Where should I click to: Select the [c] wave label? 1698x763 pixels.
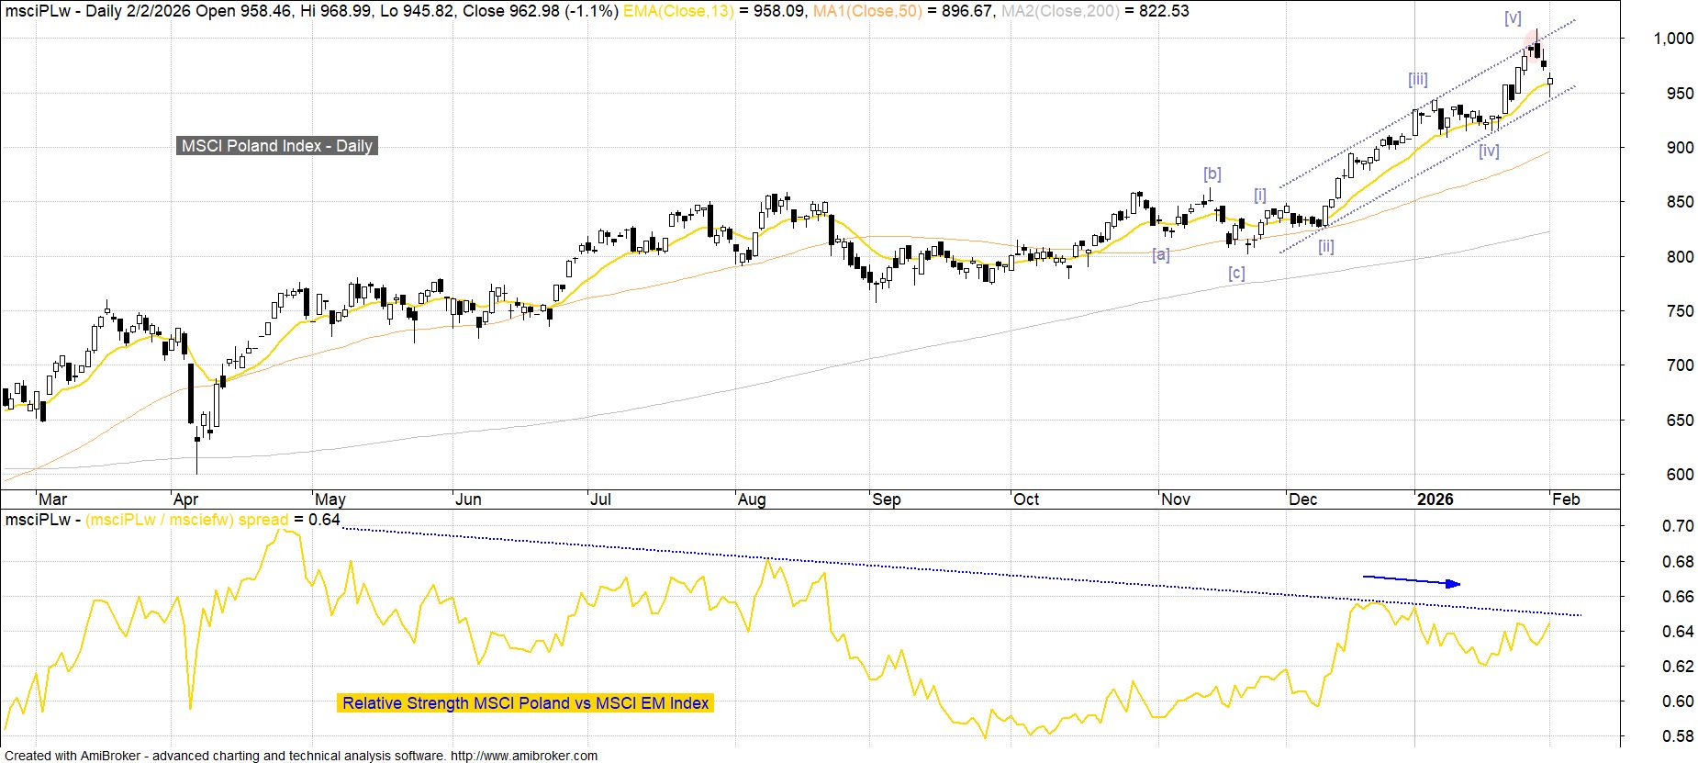(1236, 273)
